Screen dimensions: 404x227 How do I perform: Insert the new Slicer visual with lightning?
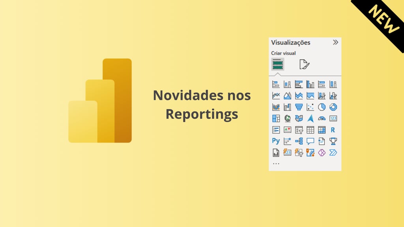point(299,153)
